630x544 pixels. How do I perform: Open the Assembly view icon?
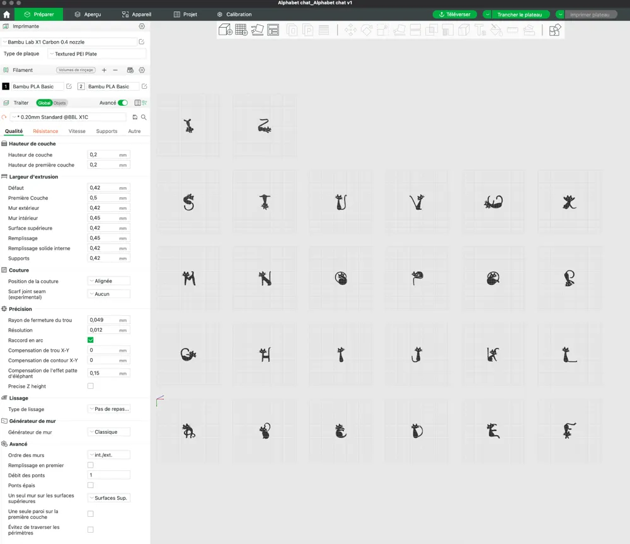click(554, 30)
